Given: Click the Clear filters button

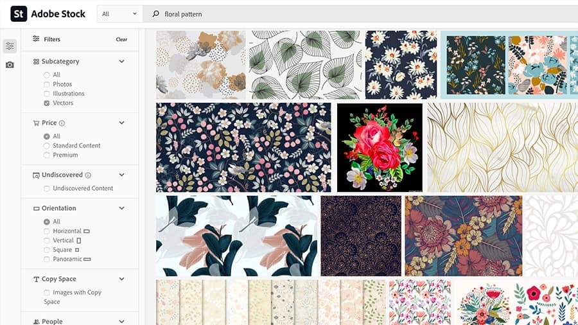Looking at the screenshot, I should 121,39.
